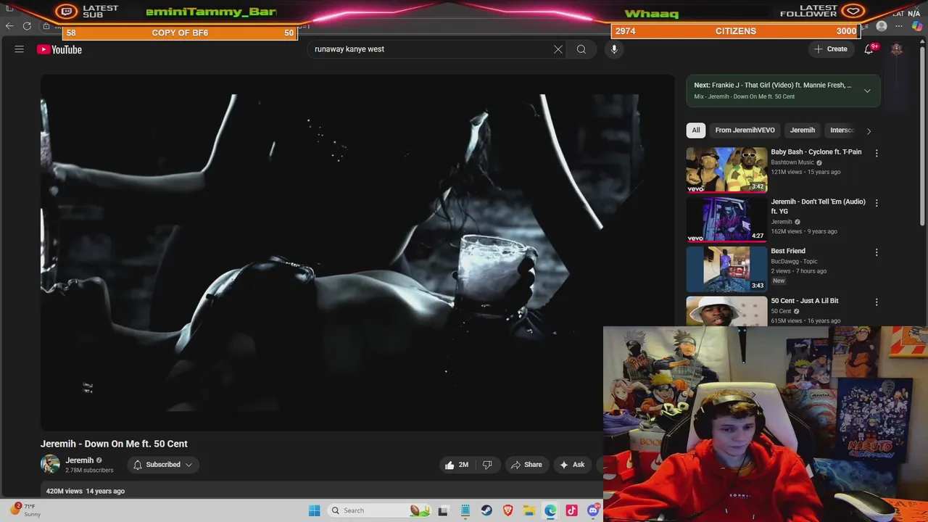Open the Jeremih channel name link
The image size is (928, 522).
[79, 460]
